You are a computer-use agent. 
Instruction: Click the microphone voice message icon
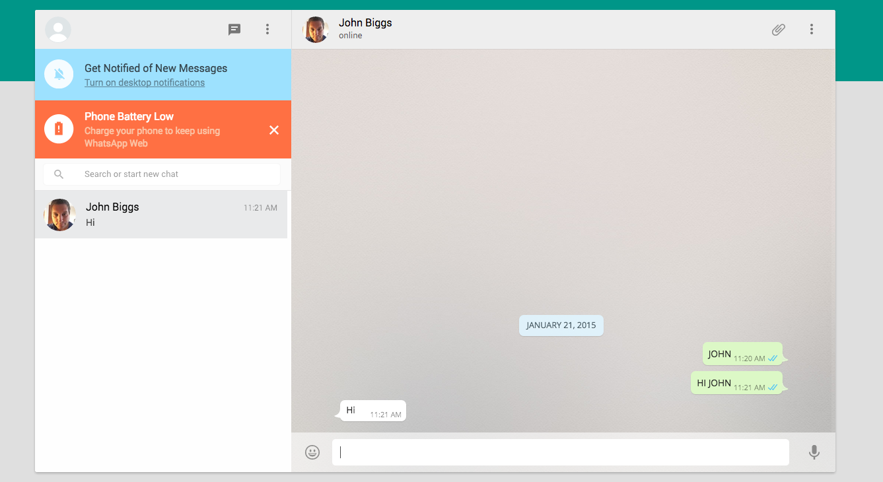click(x=814, y=452)
